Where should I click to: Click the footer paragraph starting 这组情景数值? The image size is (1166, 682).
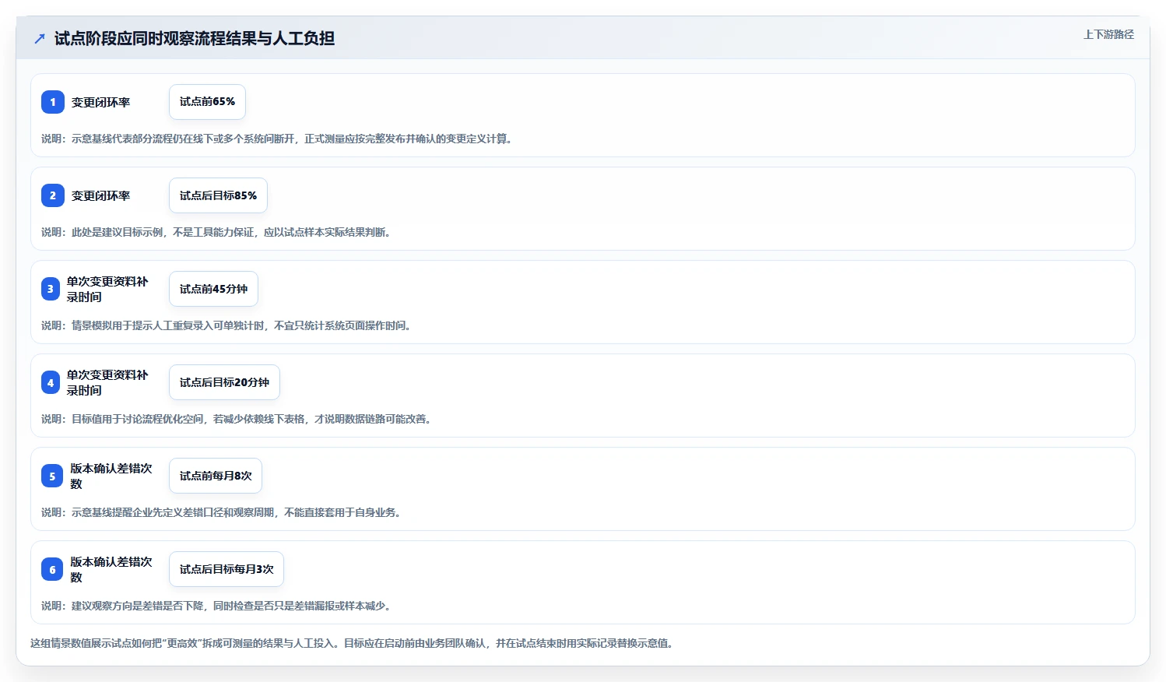351,643
